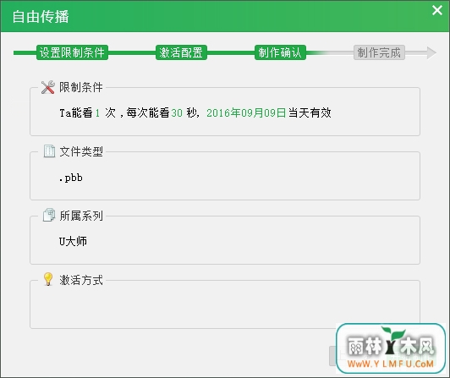Go to the 激活配置 step
This screenshot has width=450, height=378.
tap(181, 52)
